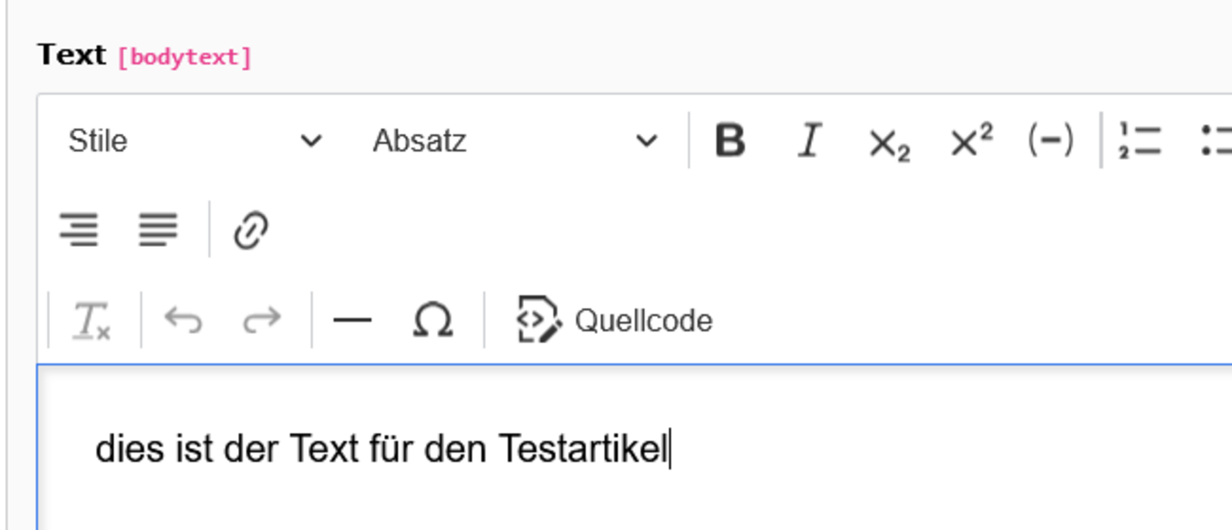Justify the paragraph text
Screen dimensions: 1232x530
tap(158, 230)
